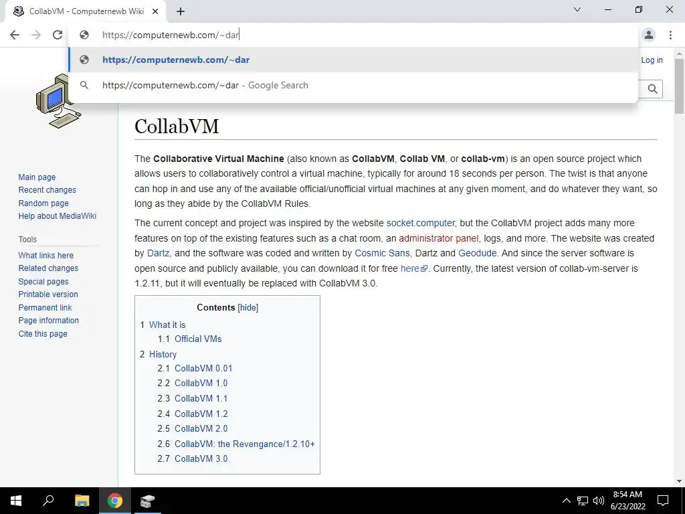The width and height of the screenshot is (685, 514).
Task: Open Permanent link in Tools
Action: (45, 307)
